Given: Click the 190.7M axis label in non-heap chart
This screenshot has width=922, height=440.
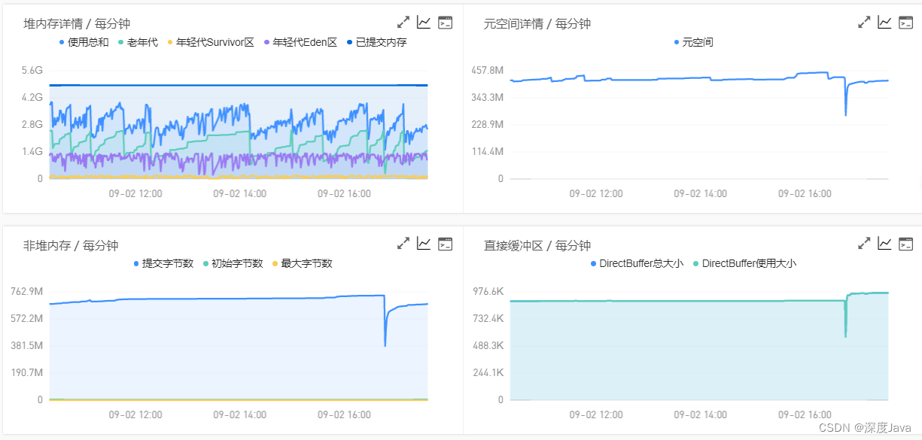Looking at the screenshot, I should 26,372.
